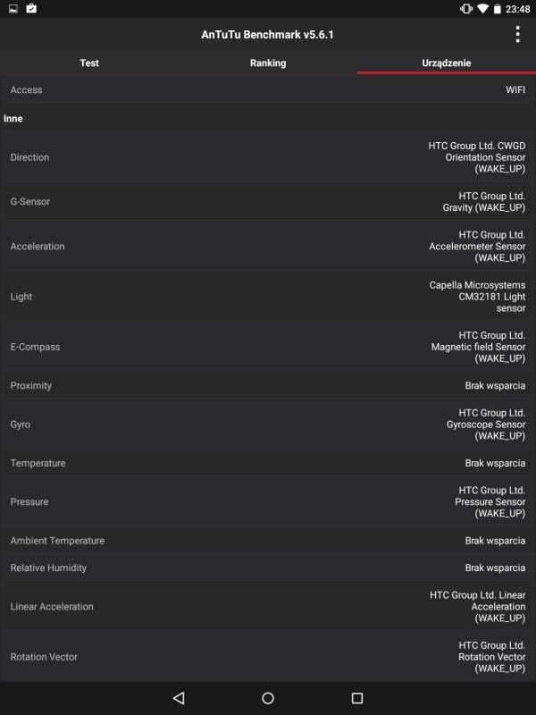Select the Gyro sensor row

pos(268,424)
